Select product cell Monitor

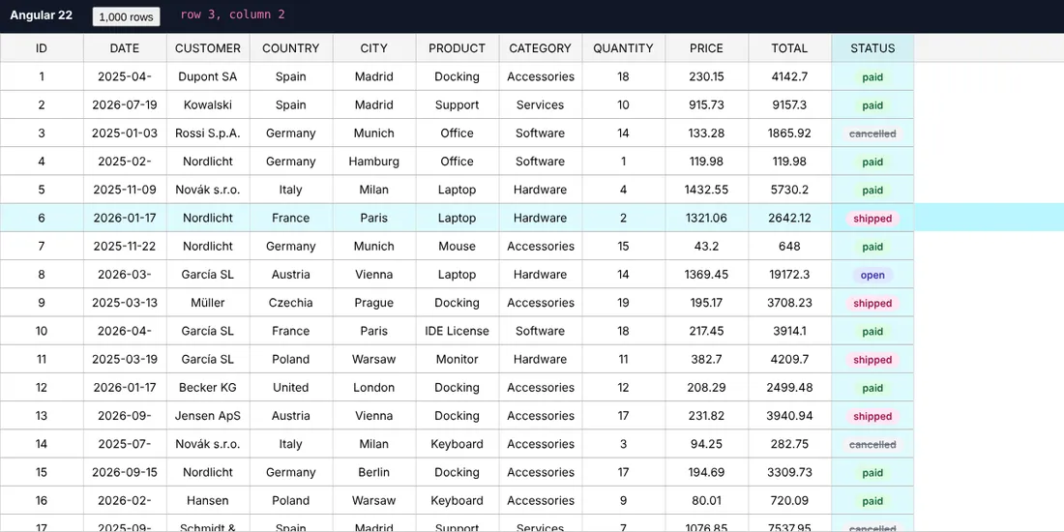pyautogui.click(x=458, y=360)
